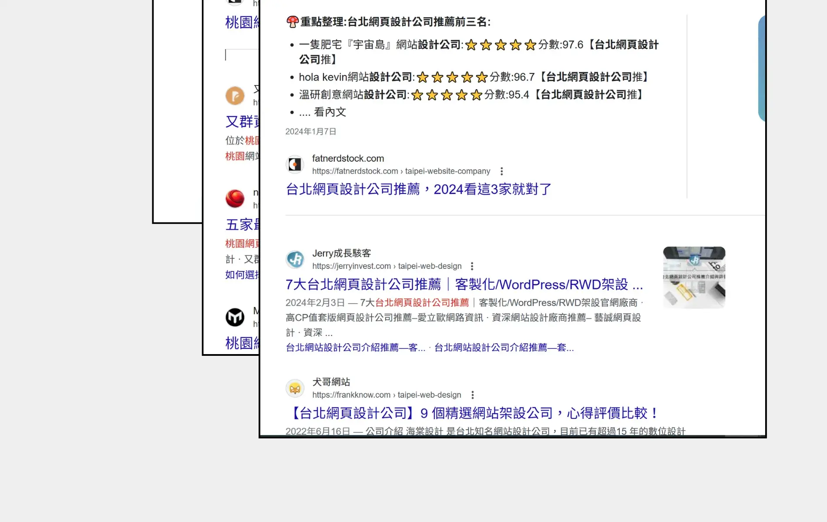
Task: Follow the 台北網站設計公司介紹推薦—套... sitelink
Action: (x=504, y=348)
